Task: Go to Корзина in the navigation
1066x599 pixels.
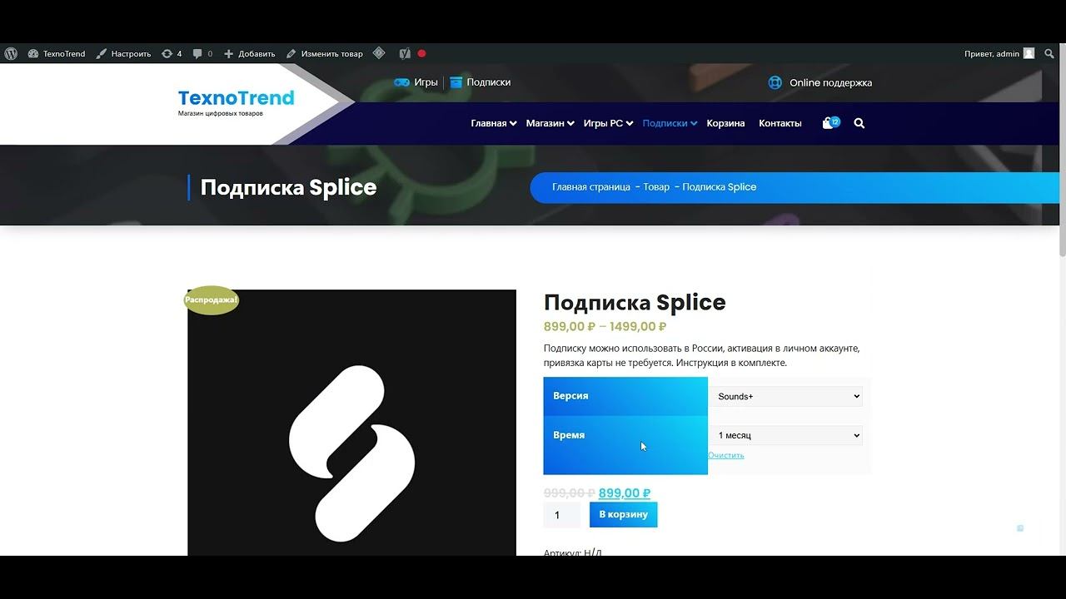Action: click(725, 123)
